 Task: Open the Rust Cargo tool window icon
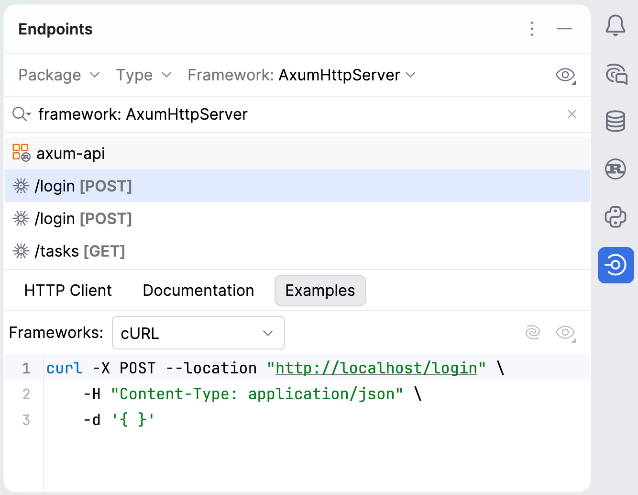(616, 169)
